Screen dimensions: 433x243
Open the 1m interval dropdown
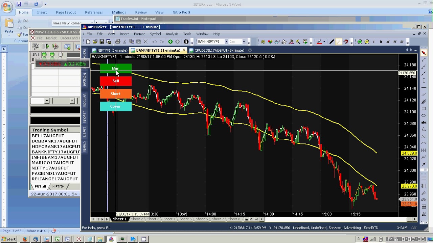pos(244,42)
